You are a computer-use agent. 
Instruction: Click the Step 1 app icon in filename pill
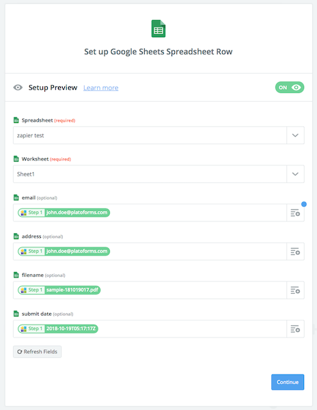(x=24, y=290)
